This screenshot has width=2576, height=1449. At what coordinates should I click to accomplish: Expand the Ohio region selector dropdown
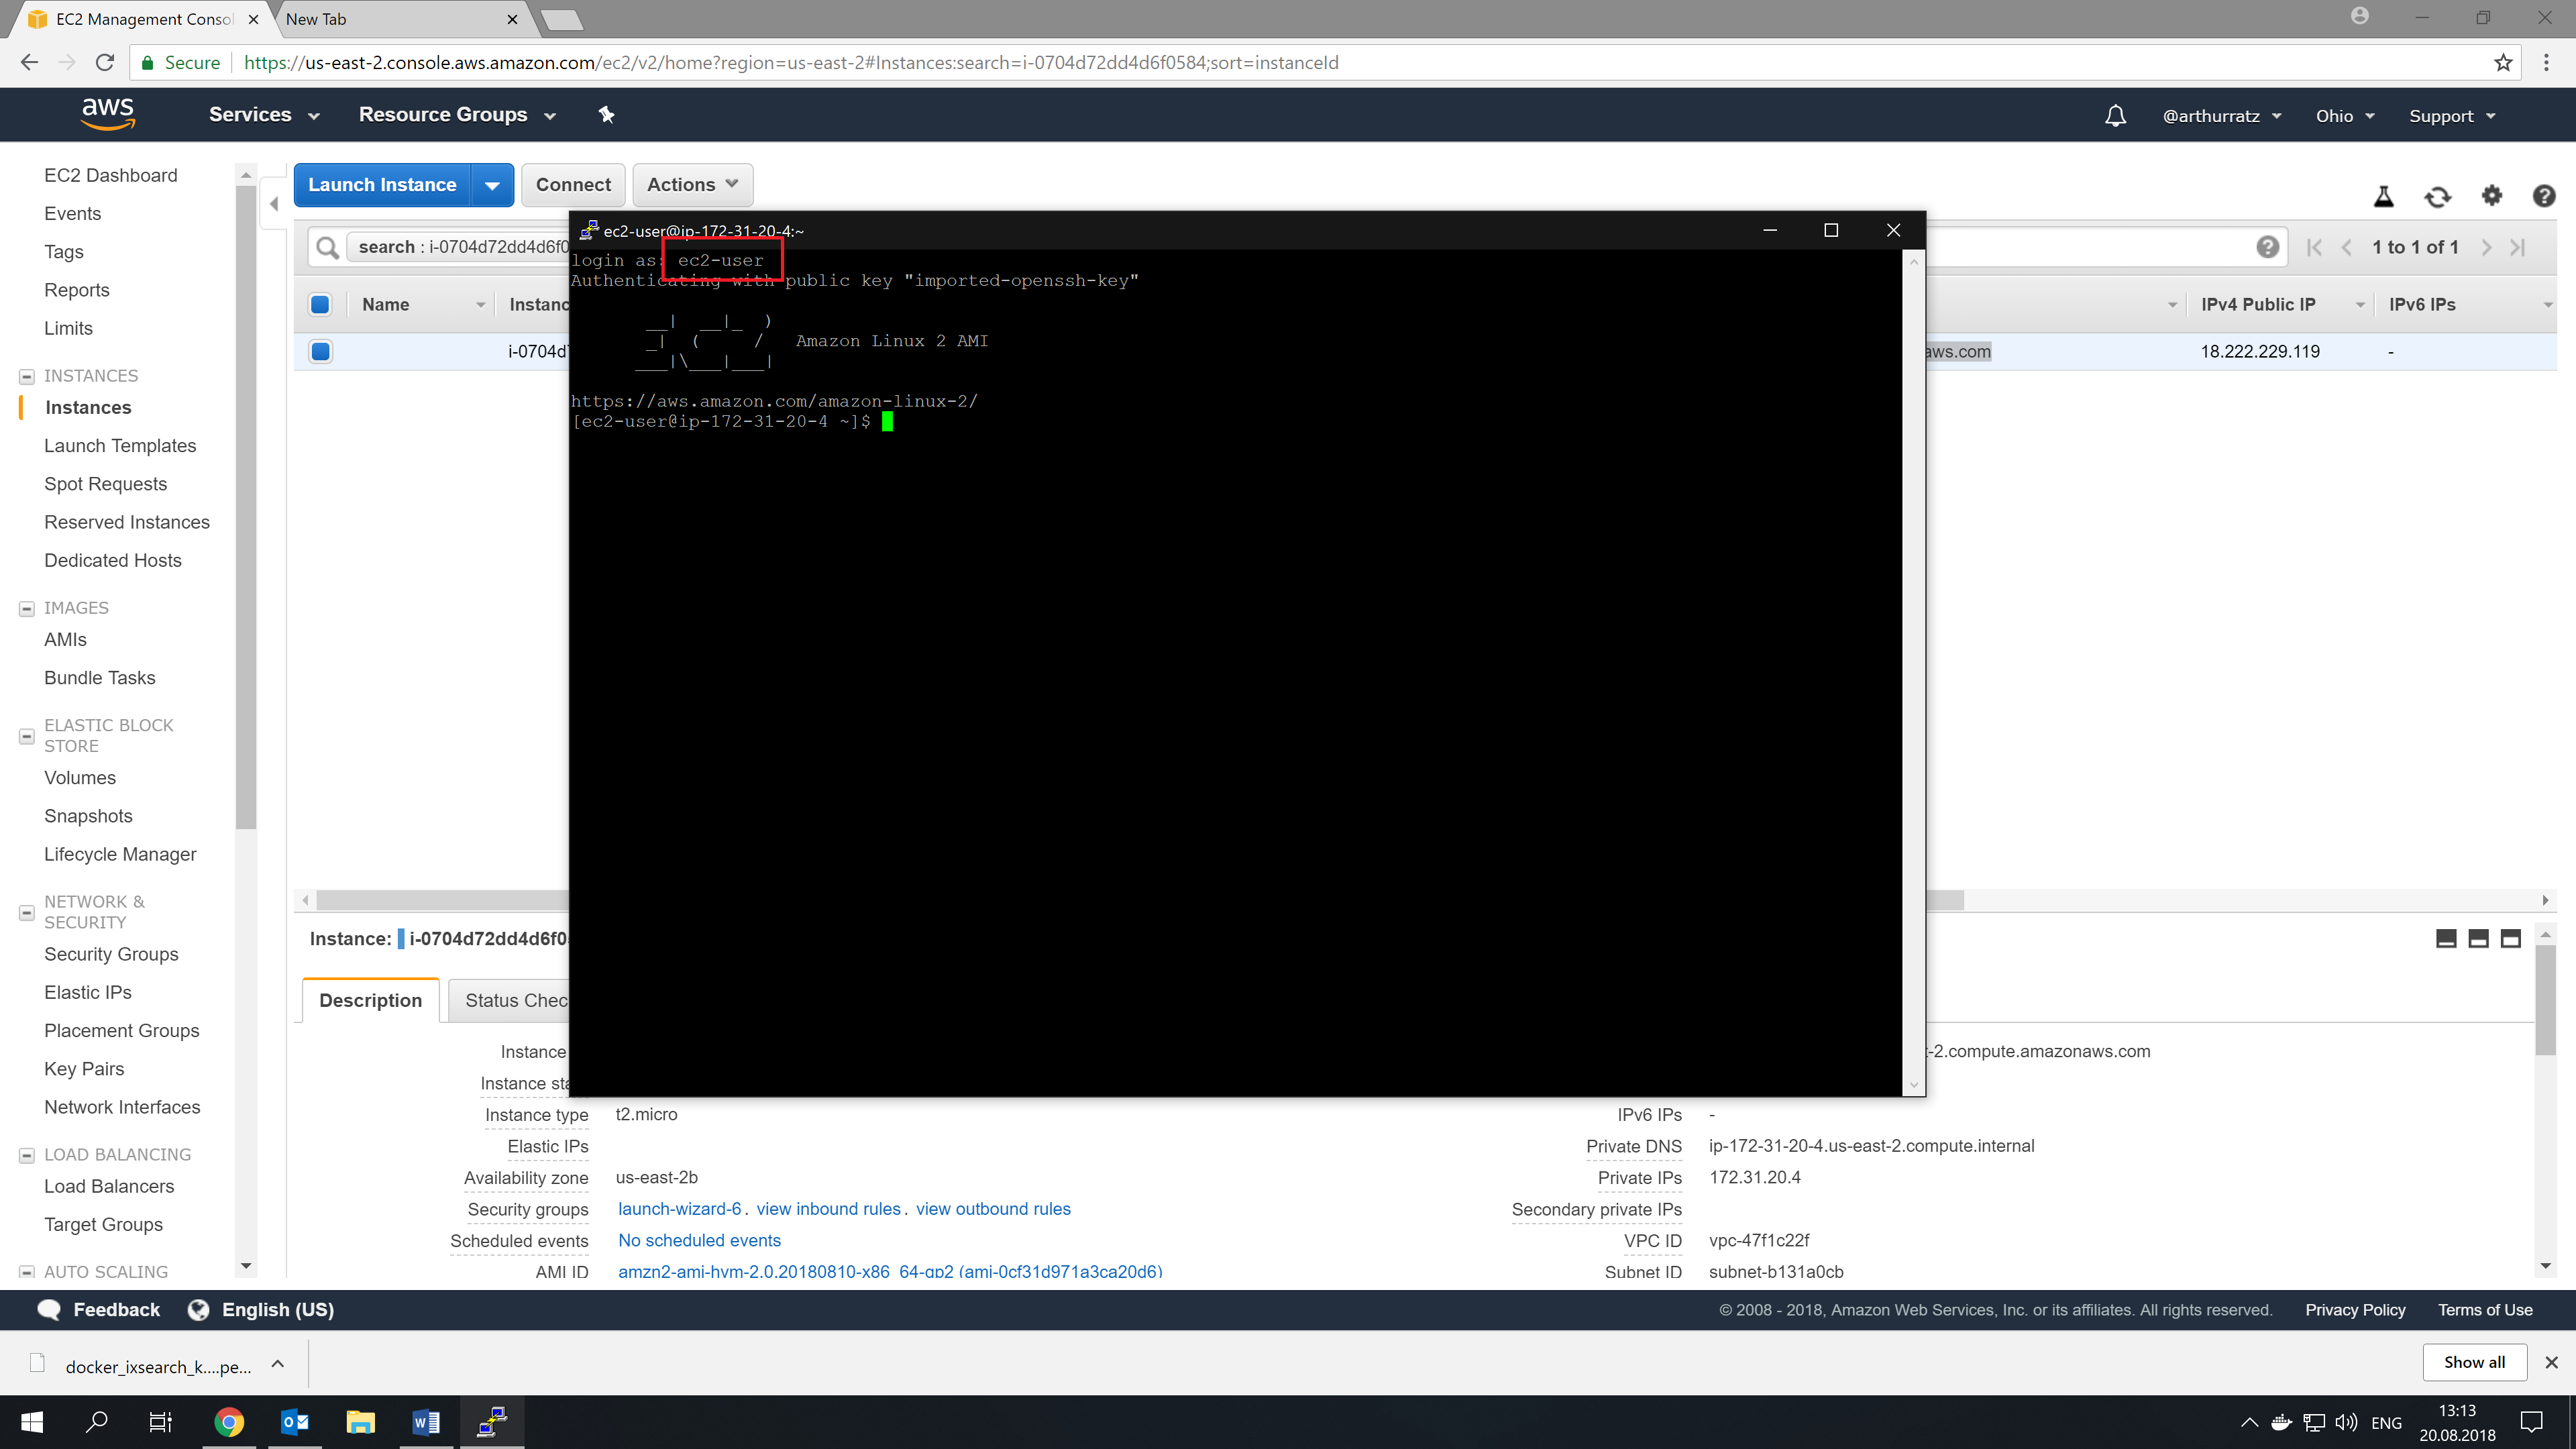point(2345,115)
